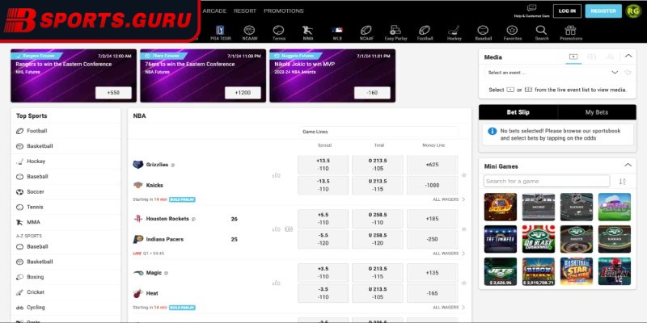Open the Easy Parlay icon
647x323 pixels.
tap(395, 33)
